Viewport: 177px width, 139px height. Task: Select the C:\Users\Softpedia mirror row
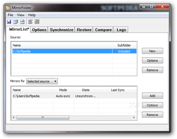[x=74, y=96]
